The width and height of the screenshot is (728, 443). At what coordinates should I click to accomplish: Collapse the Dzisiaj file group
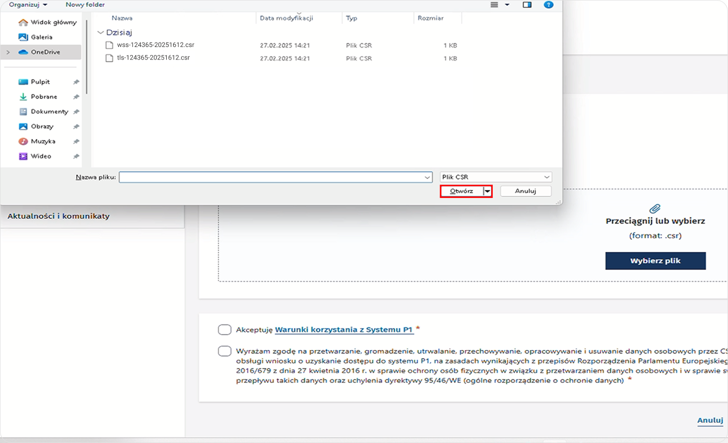click(101, 32)
